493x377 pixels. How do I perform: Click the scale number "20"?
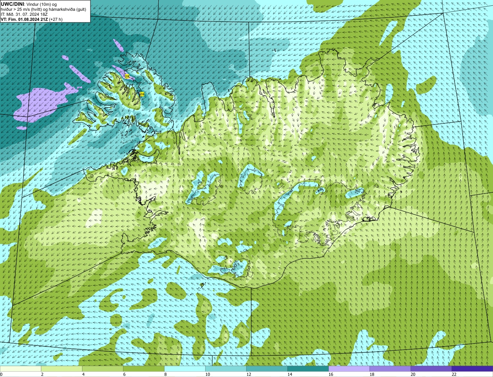[x=413, y=374]
